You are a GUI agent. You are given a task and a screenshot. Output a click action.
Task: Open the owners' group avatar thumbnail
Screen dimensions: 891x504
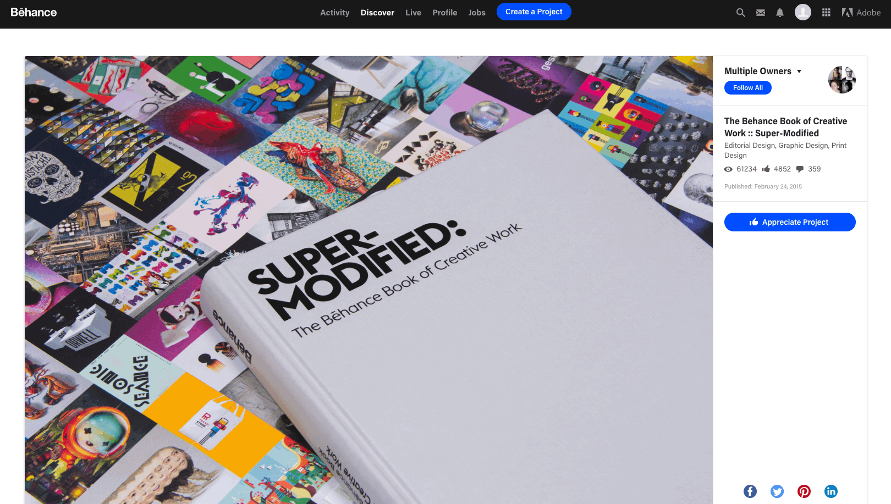click(842, 80)
